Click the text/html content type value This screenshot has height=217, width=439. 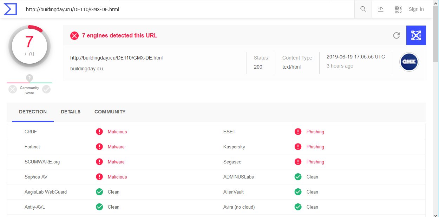pos(291,67)
